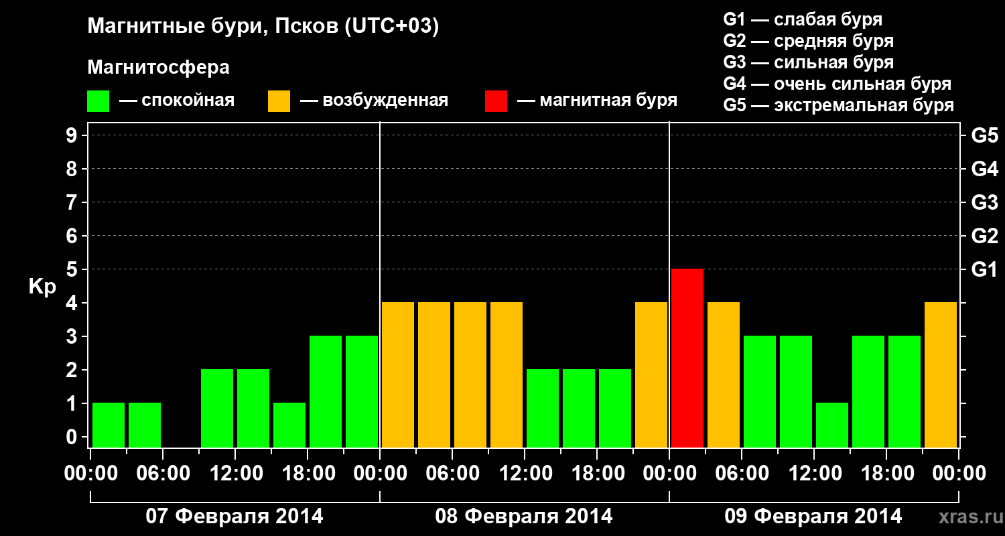Click the 'G2 — средняя буря' line
Image resolution: width=1005 pixels, height=536 pixels.
(x=809, y=41)
